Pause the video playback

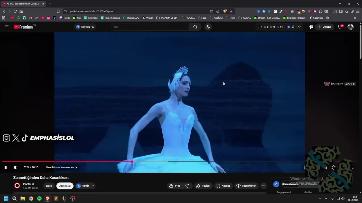6,167
